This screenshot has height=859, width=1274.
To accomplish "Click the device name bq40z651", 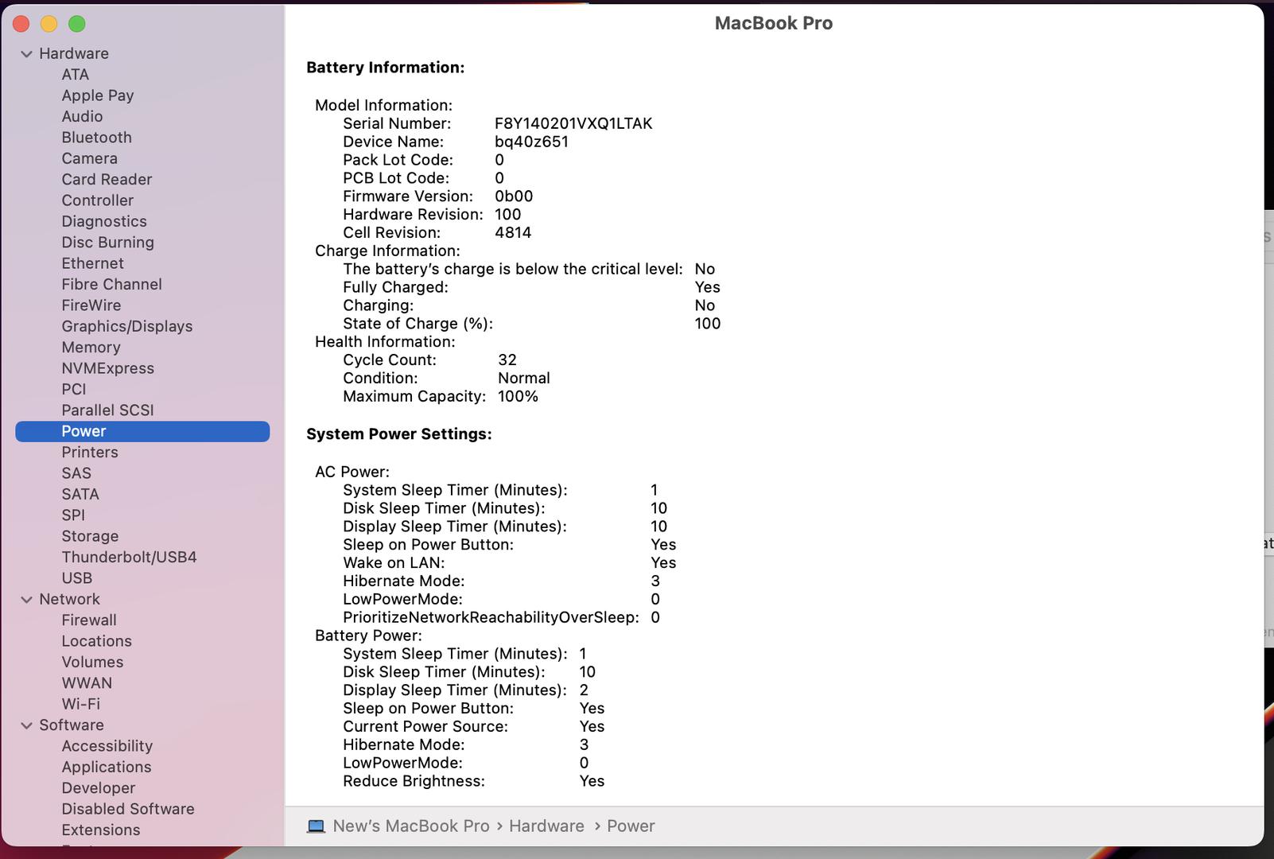I will (x=531, y=142).
